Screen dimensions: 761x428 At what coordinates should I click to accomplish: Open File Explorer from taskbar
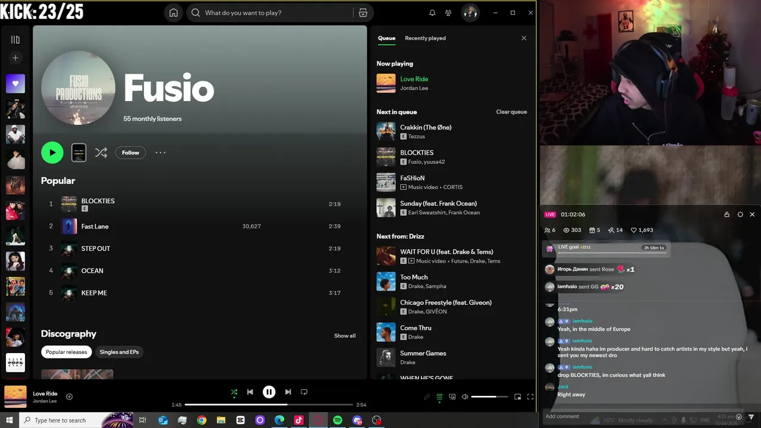221,420
